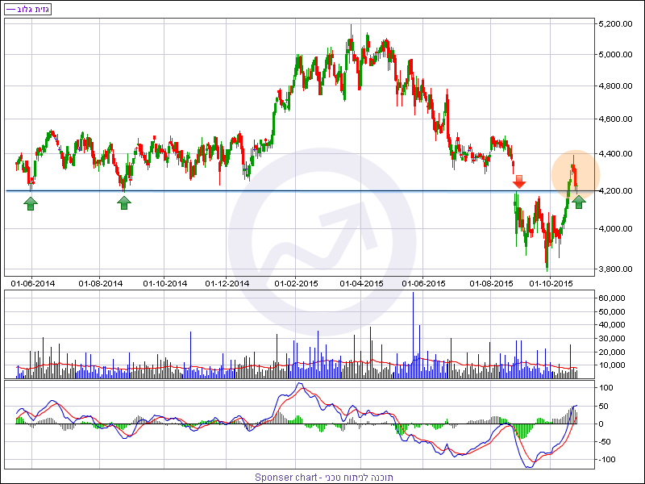Click the 01-02-2015 date label
This screenshot has height=484, width=645.
point(297,283)
